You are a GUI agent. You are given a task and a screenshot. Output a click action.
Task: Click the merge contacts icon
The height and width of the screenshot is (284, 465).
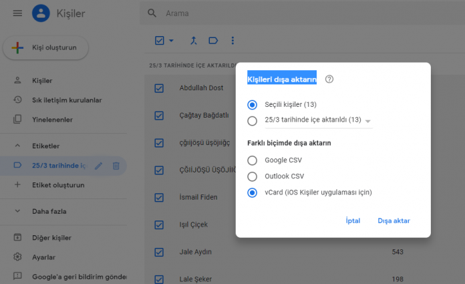pyautogui.click(x=194, y=40)
